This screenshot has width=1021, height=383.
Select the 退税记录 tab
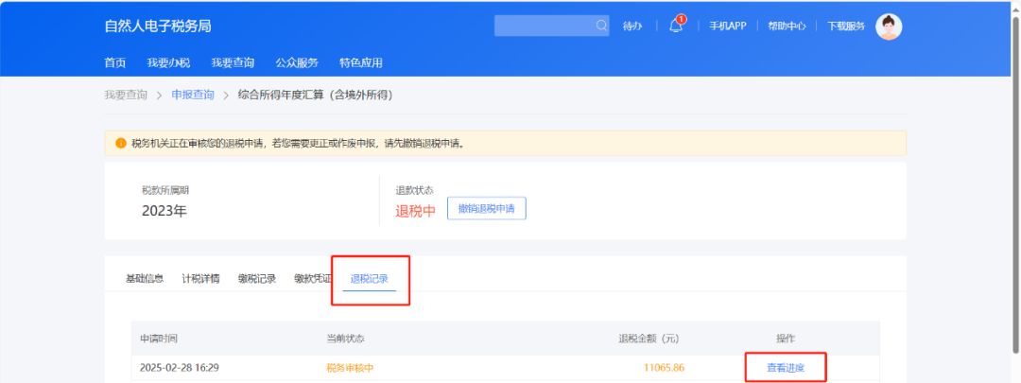tap(370, 279)
